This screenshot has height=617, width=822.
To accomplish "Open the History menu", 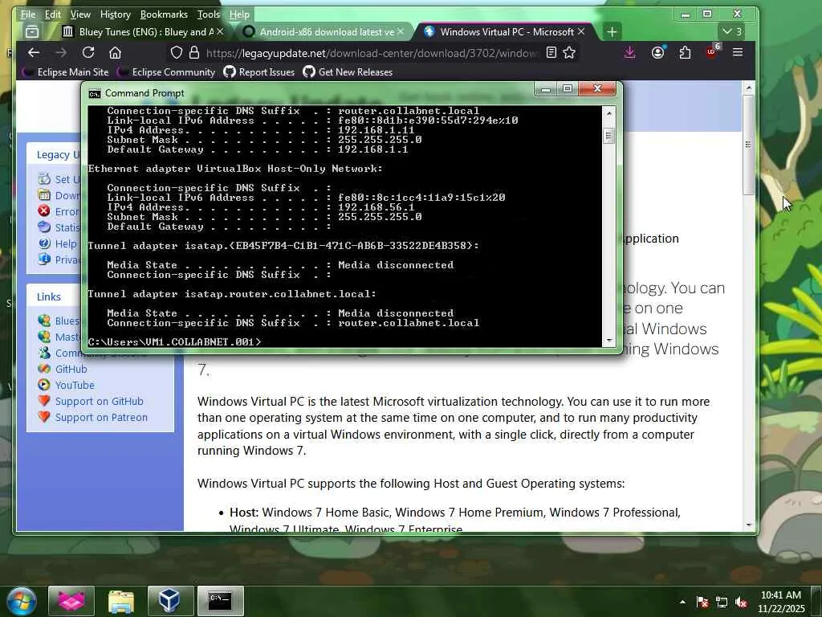I will click(x=116, y=14).
